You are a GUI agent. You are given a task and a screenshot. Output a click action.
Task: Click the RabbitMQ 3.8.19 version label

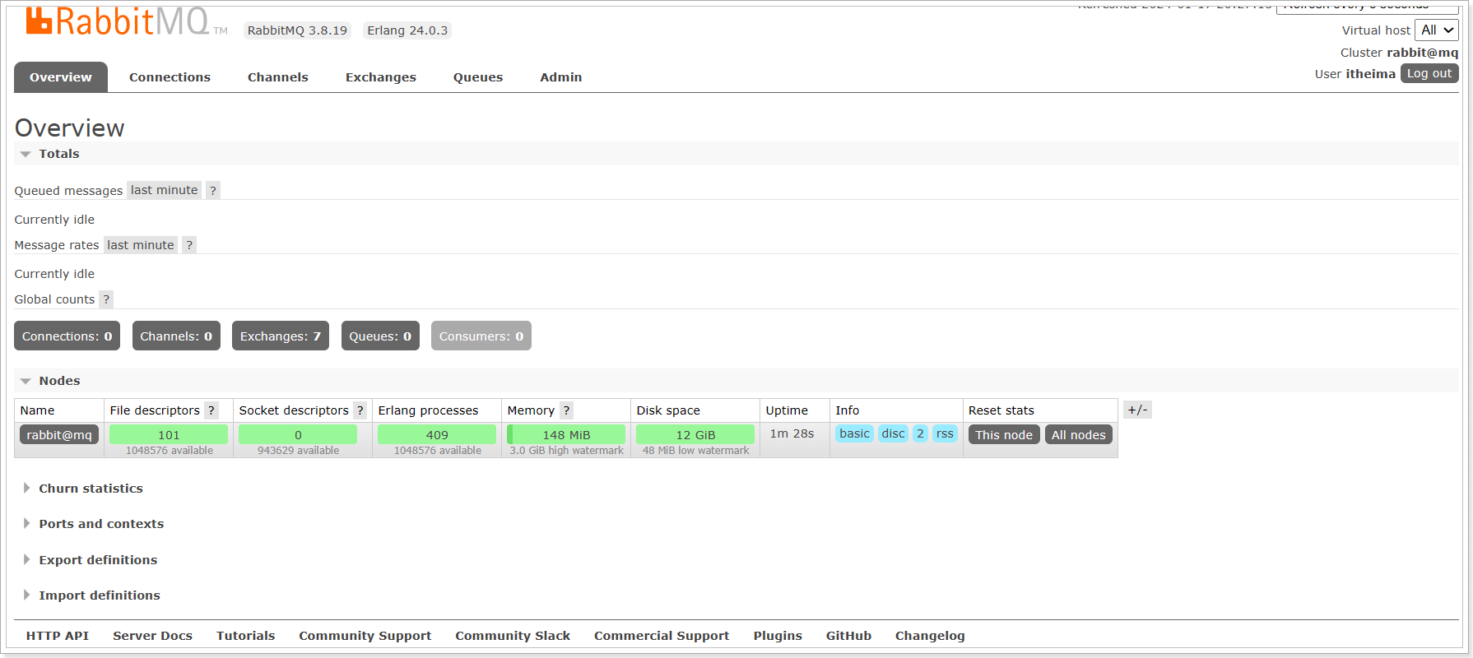297,30
